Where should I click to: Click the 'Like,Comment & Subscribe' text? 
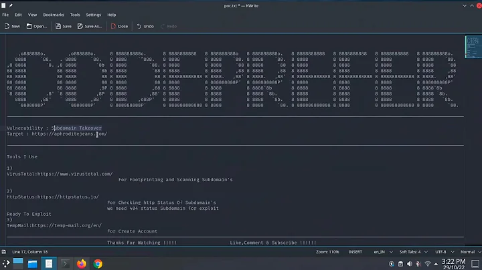[x=264, y=243]
